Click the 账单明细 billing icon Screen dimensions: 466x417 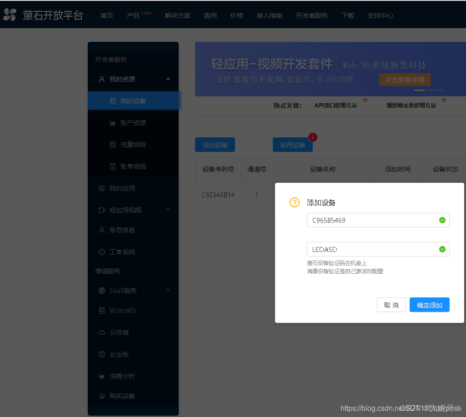(x=112, y=166)
